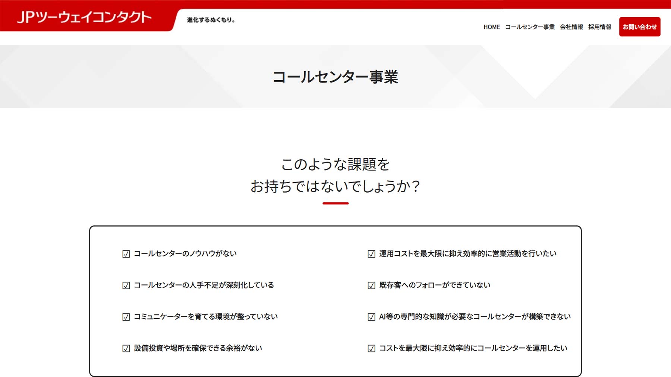
Task: Open コールセンター事業 menu item
Action: pos(530,27)
